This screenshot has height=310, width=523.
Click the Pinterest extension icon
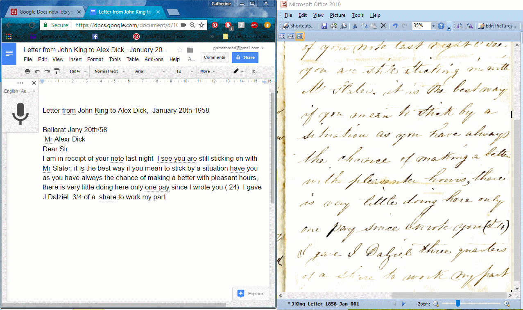point(215,25)
